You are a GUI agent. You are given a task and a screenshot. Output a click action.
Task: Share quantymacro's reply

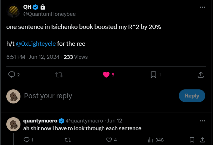tap(202, 140)
